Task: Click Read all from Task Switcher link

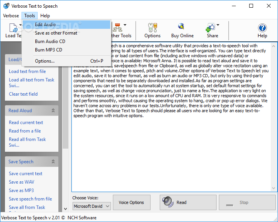Action: [x=27, y=142]
